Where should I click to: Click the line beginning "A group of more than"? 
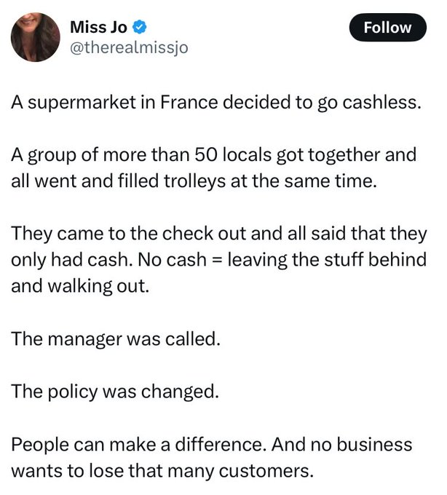click(x=213, y=155)
